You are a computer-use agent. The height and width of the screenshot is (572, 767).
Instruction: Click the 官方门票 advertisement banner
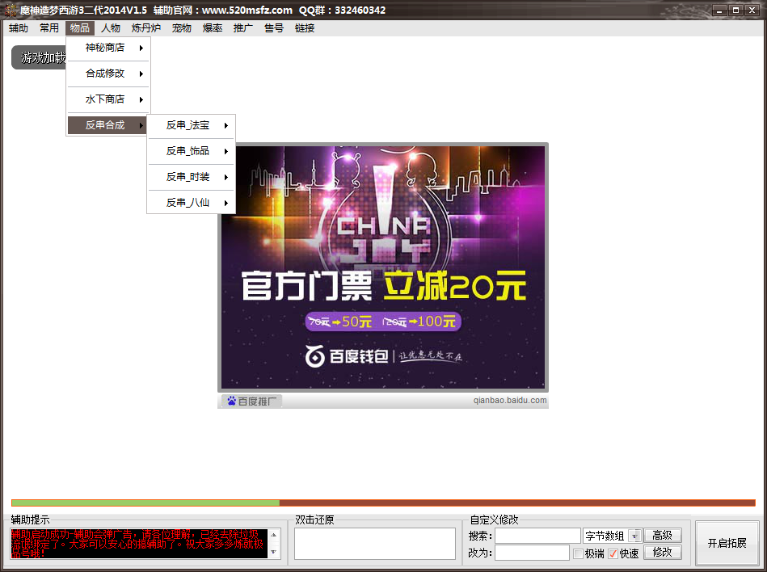point(383,268)
